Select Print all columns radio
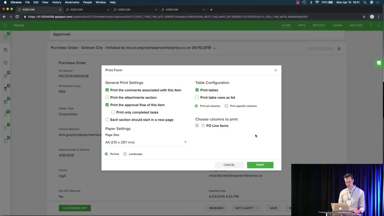This screenshot has width=384, height=216. (196, 106)
